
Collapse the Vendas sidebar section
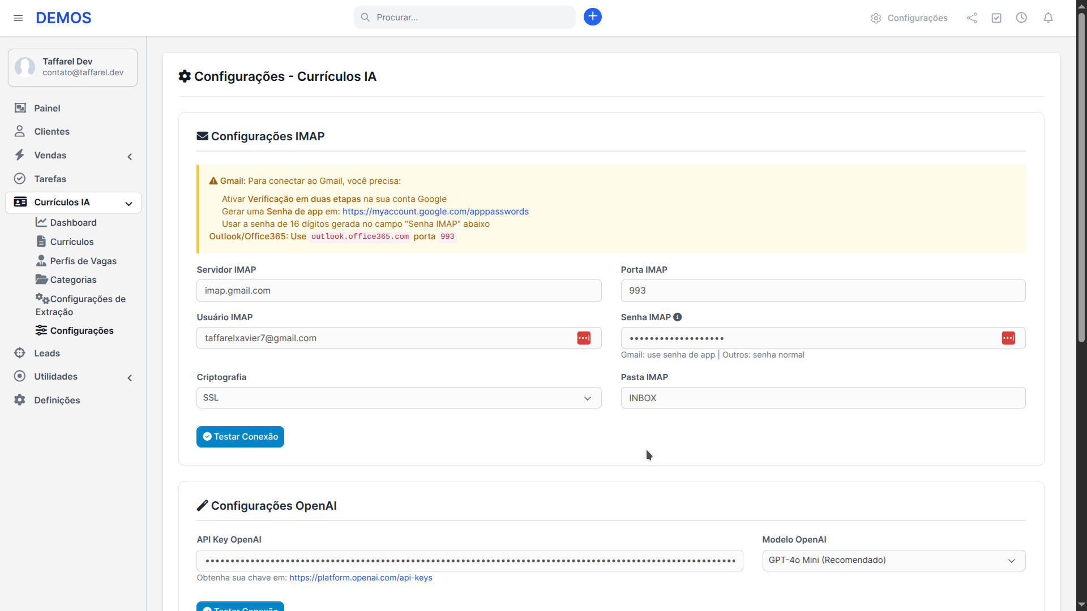(130, 157)
